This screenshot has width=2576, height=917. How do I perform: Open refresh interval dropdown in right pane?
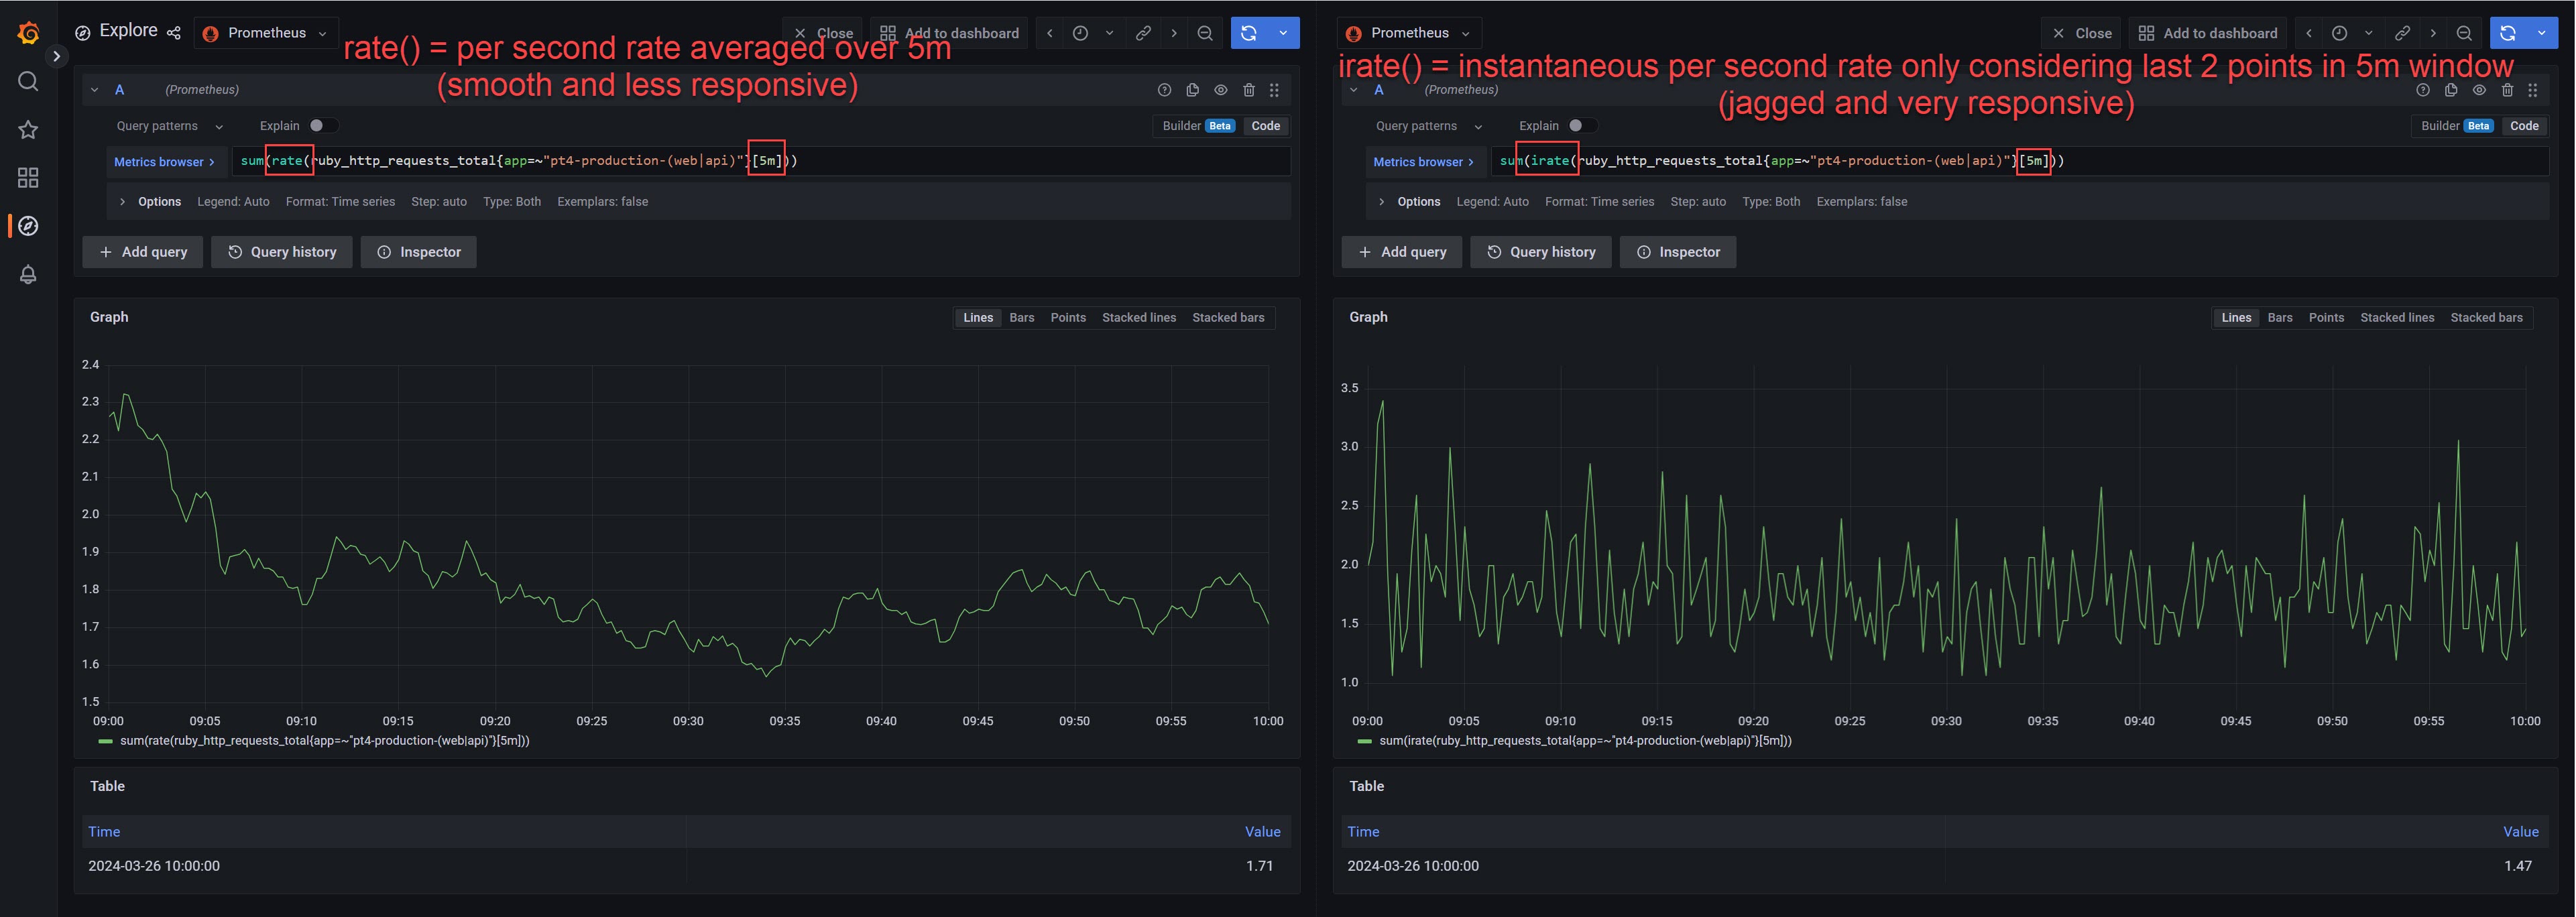coord(2542,33)
